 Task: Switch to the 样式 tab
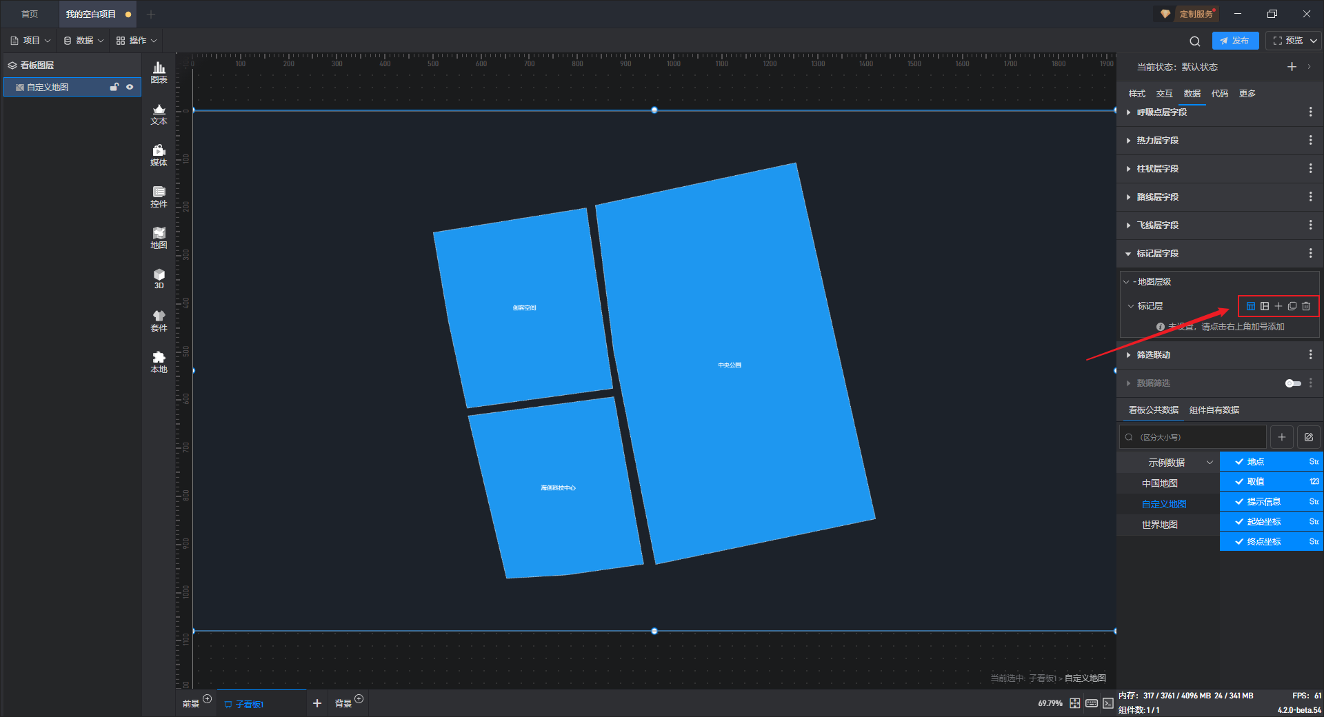click(x=1136, y=94)
